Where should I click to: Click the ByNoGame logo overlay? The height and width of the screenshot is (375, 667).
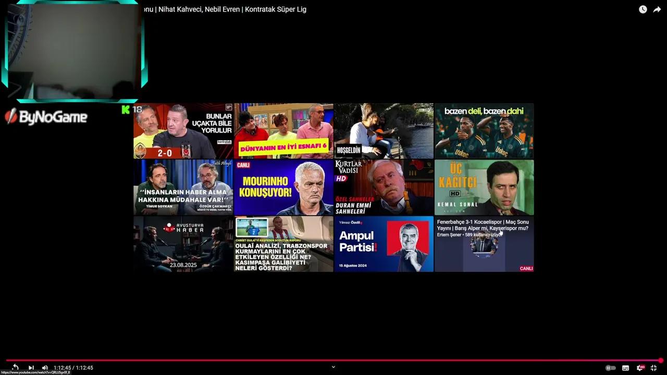point(46,117)
